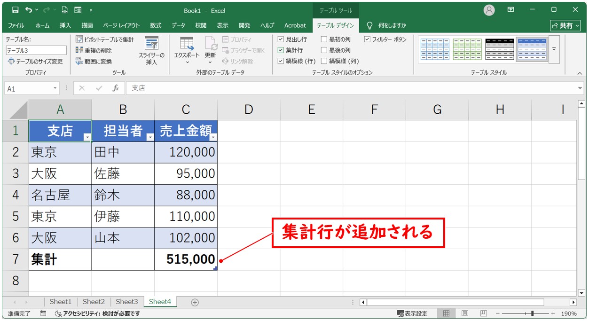
Task: Uncheck the 集計行 total row checkbox
Action: pos(281,50)
